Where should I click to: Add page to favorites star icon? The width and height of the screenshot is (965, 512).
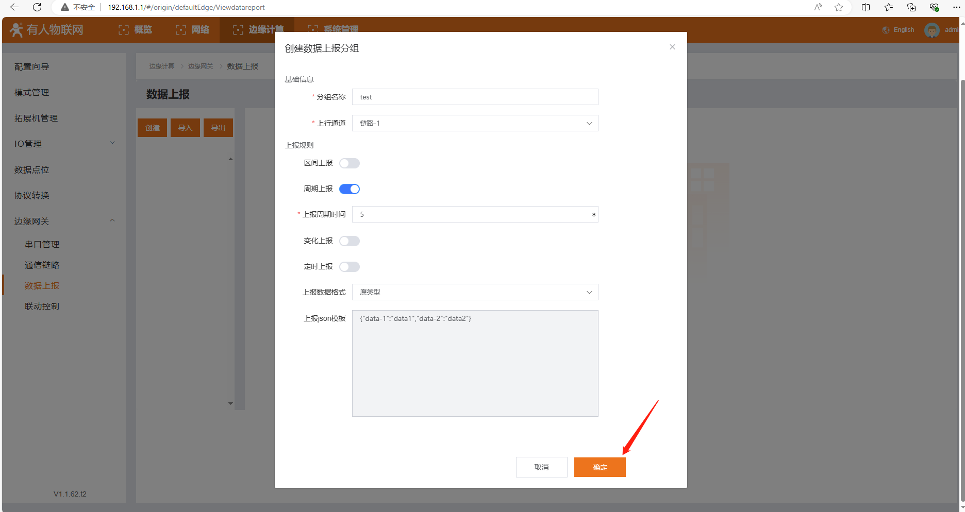(x=839, y=7)
